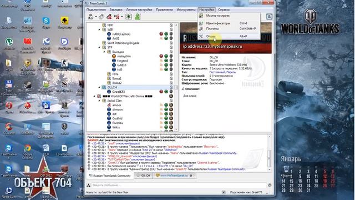Click the Connect to server toolbar icon
This screenshot has height=200, width=355.
pos(91,17)
